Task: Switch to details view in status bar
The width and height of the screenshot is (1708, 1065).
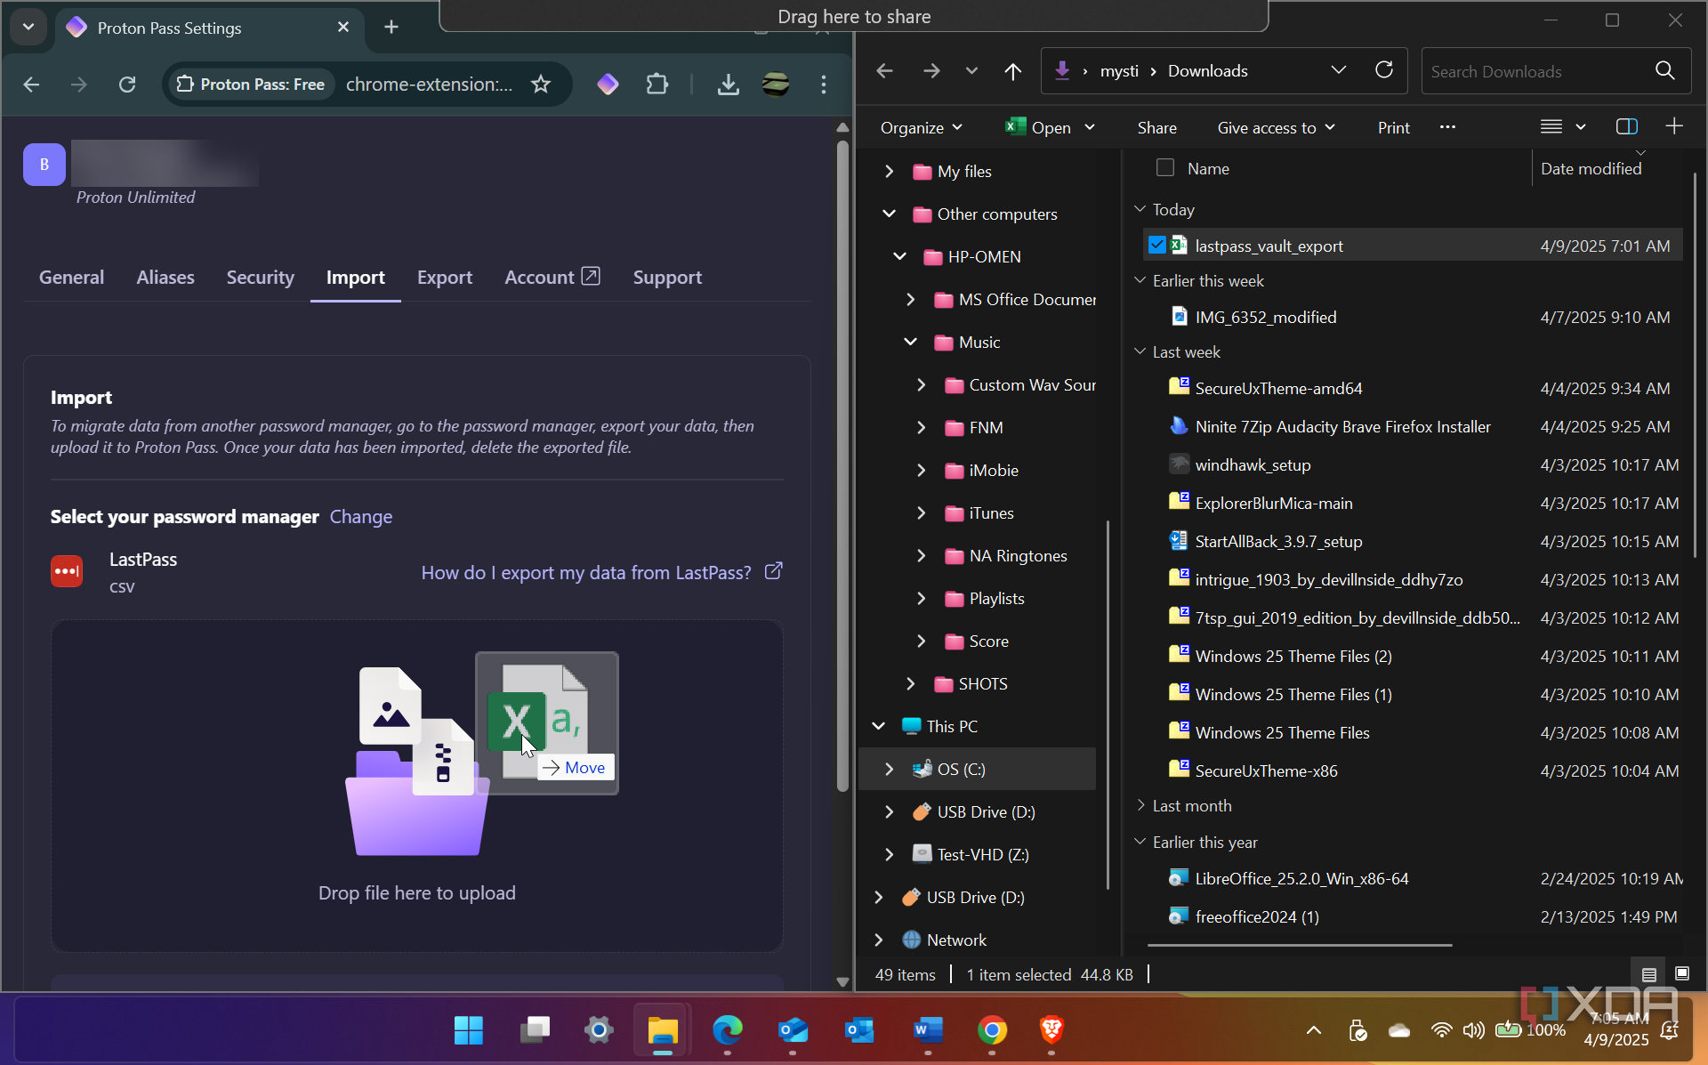Action: pyautogui.click(x=1648, y=974)
